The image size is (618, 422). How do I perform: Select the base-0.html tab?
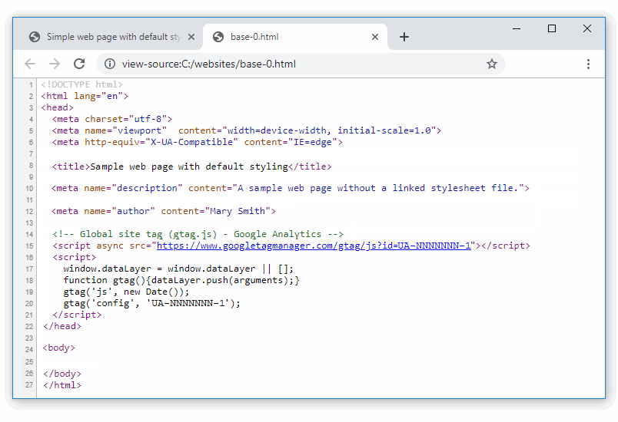coord(295,37)
